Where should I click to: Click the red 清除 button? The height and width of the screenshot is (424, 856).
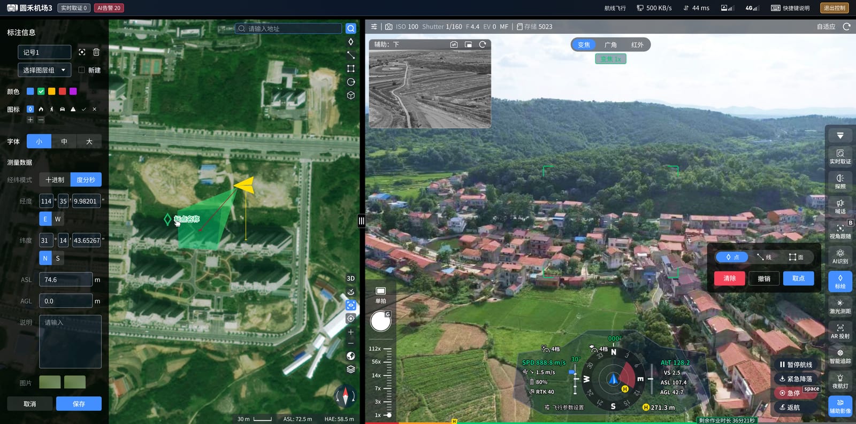click(x=730, y=279)
